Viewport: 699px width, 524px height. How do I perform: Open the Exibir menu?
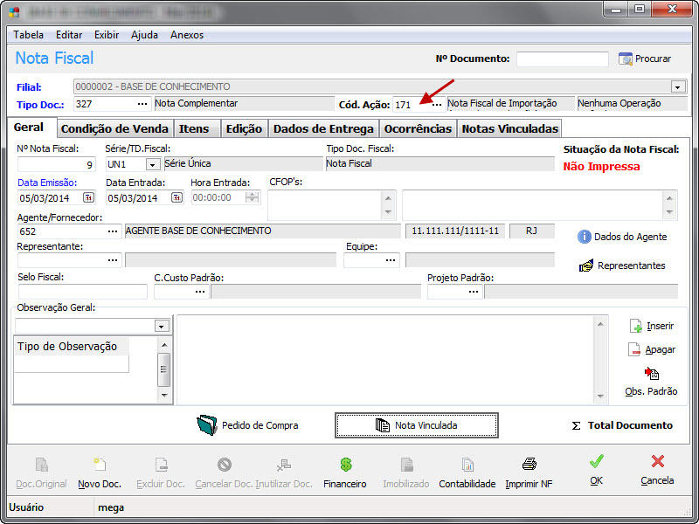point(107,35)
